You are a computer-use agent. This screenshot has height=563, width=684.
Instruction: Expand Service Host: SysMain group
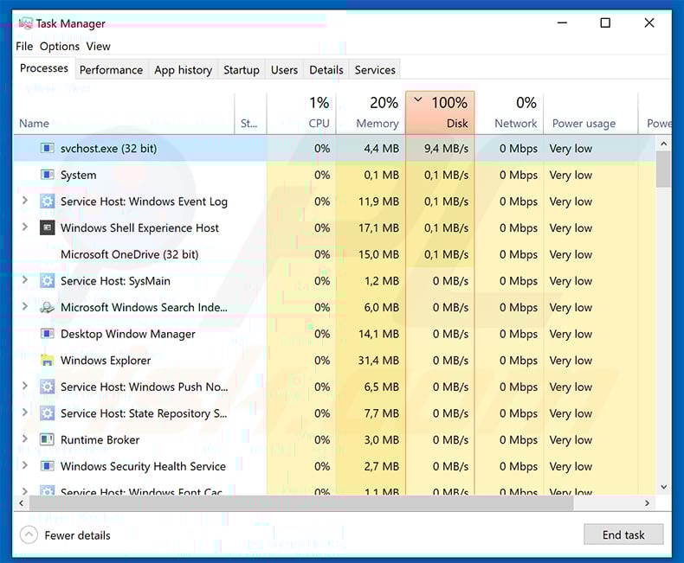point(25,279)
